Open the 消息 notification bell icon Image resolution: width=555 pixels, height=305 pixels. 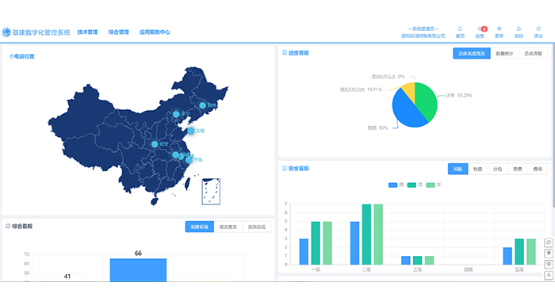tap(480, 29)
